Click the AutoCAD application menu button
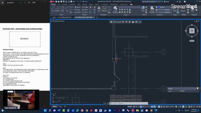This screenshot has height=113, width=201. (x=52, y=2)
